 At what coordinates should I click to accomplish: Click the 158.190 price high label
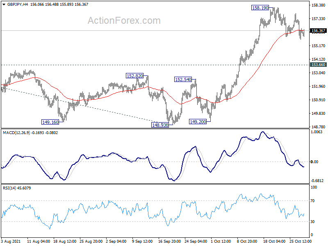click(x=260, y=8)
